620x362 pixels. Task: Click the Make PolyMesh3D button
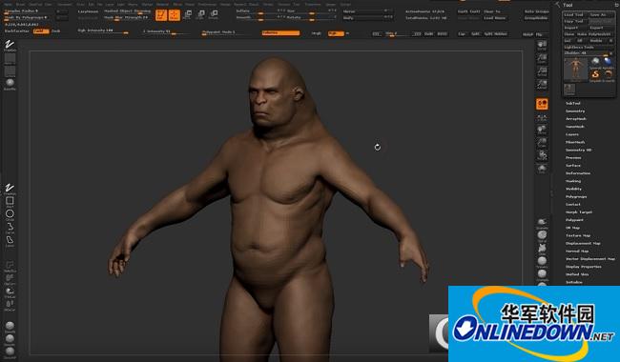coord(593,34)
